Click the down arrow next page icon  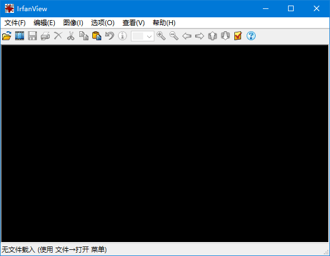point(225,36)
